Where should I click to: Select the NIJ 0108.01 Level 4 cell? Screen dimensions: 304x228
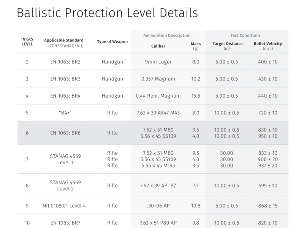[64, 206]
